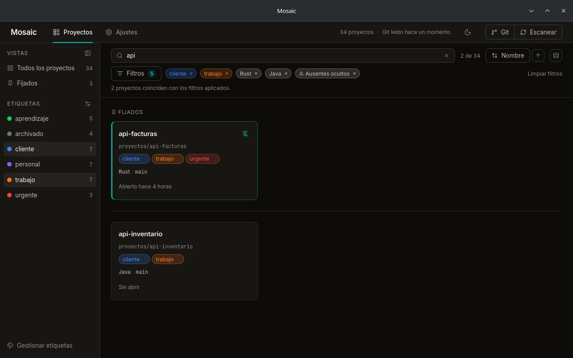Open api-facturas project card
This screenshot has height=358, width=573.
184,161
